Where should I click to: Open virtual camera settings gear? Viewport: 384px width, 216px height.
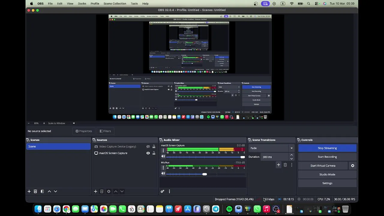click(353, 166)
